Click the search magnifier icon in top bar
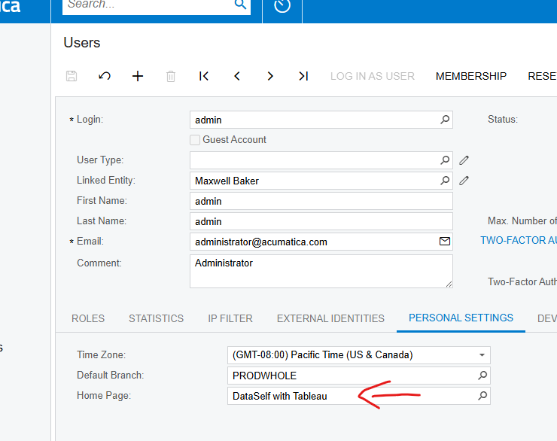 [240, 5]
